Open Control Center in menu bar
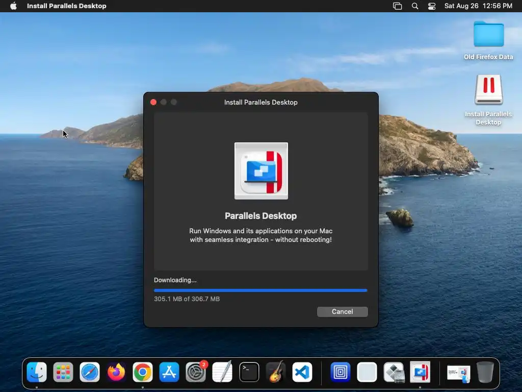Image resolution: width=522 pixels, height=392 pixels. [x=432, y=6]
